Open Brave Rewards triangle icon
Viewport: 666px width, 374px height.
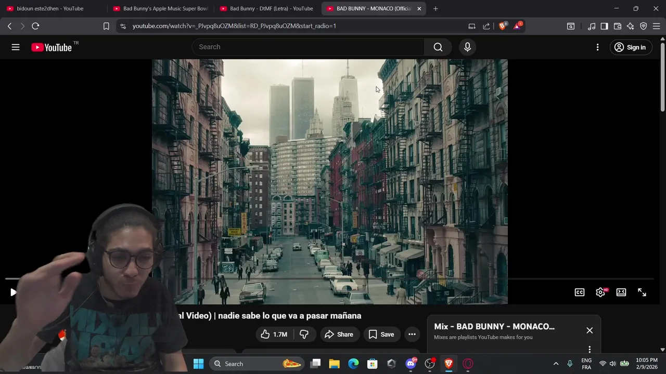tap(518, 26)
